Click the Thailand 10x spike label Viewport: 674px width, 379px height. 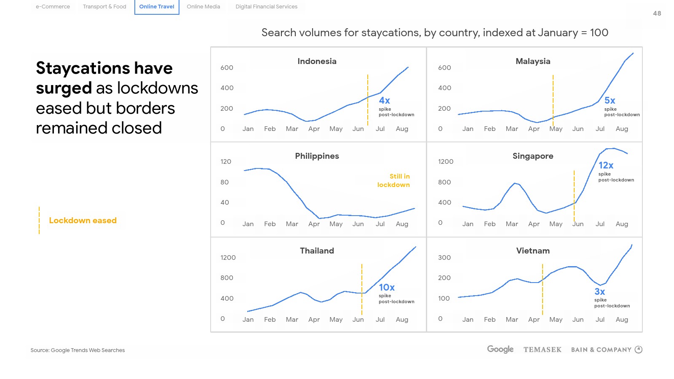tap(387, 288)
